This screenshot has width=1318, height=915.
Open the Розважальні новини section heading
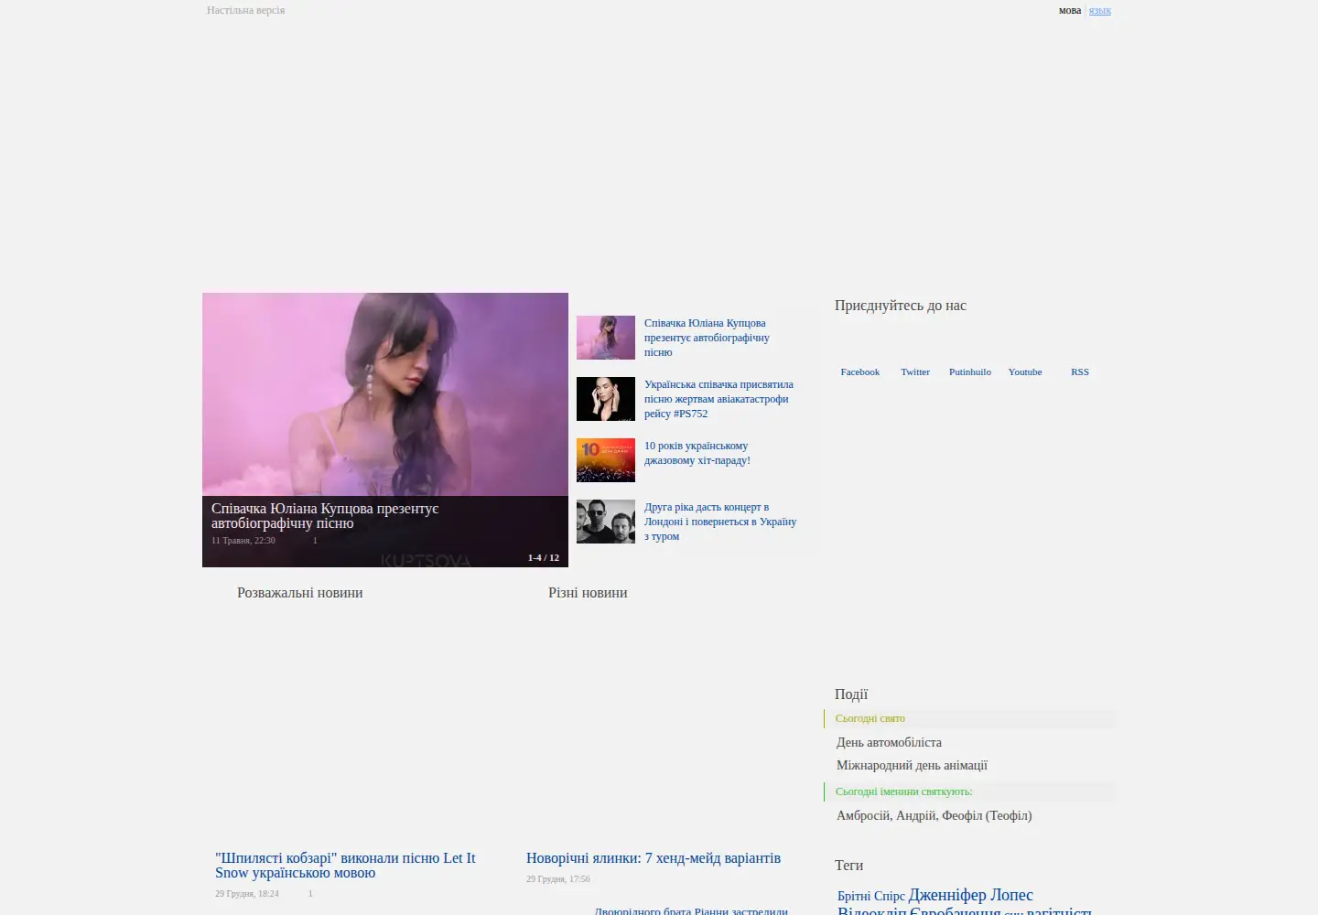click(x=300, y=593)
